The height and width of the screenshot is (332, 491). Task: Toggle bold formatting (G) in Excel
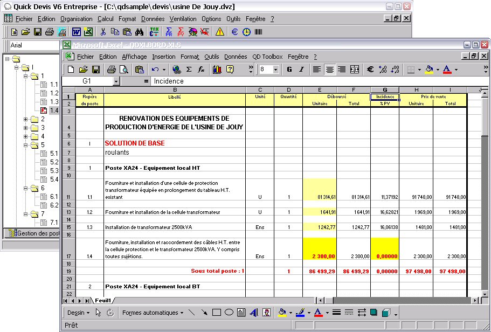pos(289,70)
